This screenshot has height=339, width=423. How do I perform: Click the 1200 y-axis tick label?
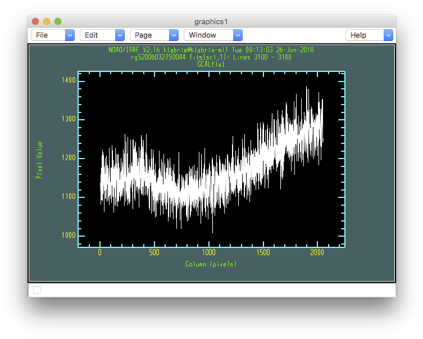(x=69, y=158)
